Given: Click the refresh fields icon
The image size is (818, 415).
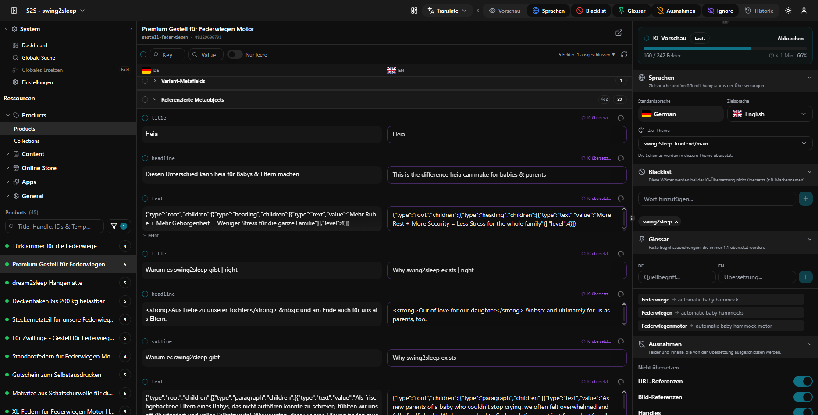Looking at the screenshot, I should [624, 54].
